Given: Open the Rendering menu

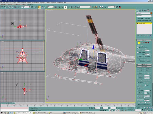Looking at the screenshot, I should pyautogui.click(x=42, y=3).
